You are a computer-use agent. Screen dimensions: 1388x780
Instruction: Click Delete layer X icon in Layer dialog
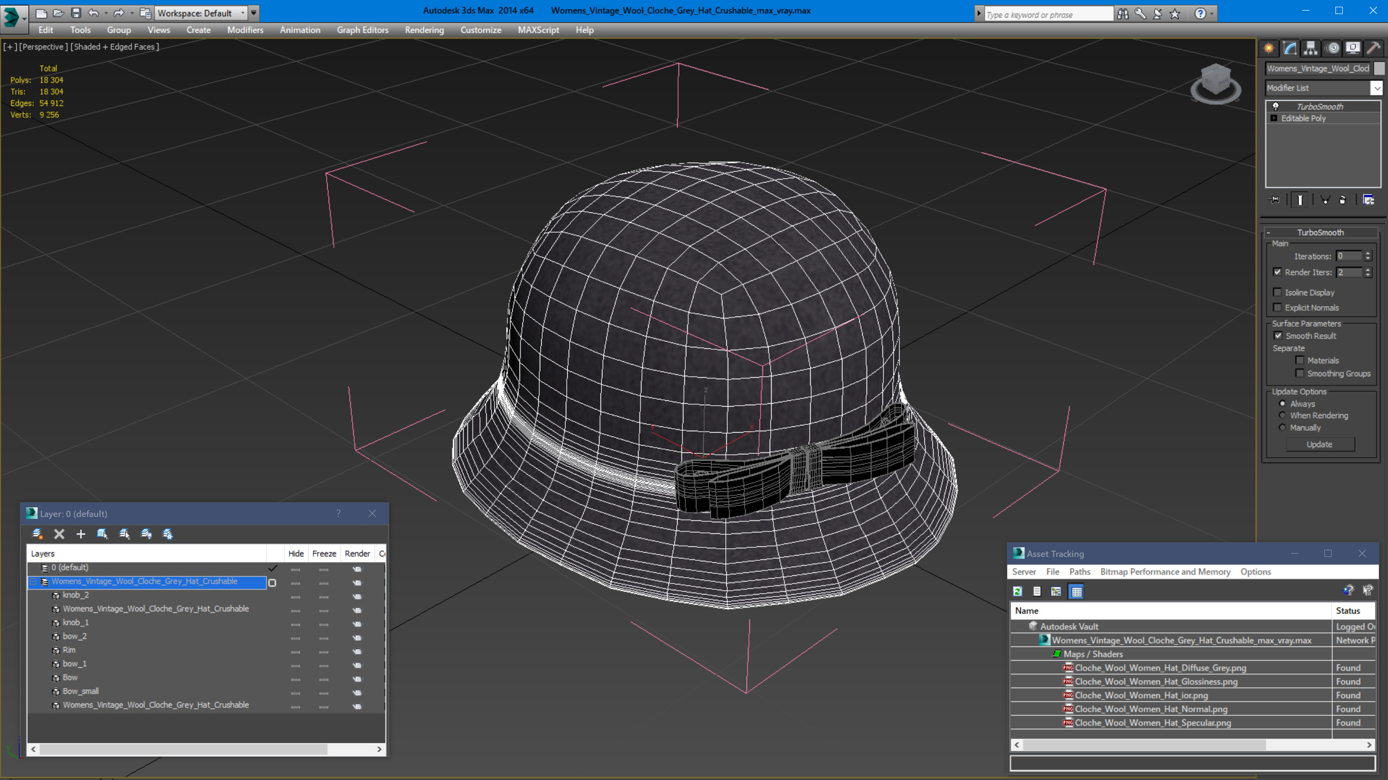(59, 534)
